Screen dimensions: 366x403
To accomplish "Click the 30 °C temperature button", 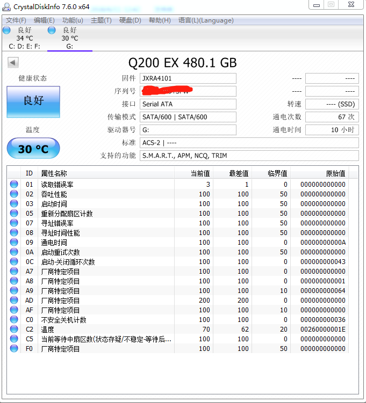I will (x=33, y=148).
